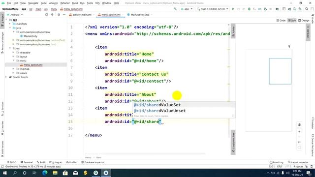Open the Database Inspector tool window

(93, 162)
